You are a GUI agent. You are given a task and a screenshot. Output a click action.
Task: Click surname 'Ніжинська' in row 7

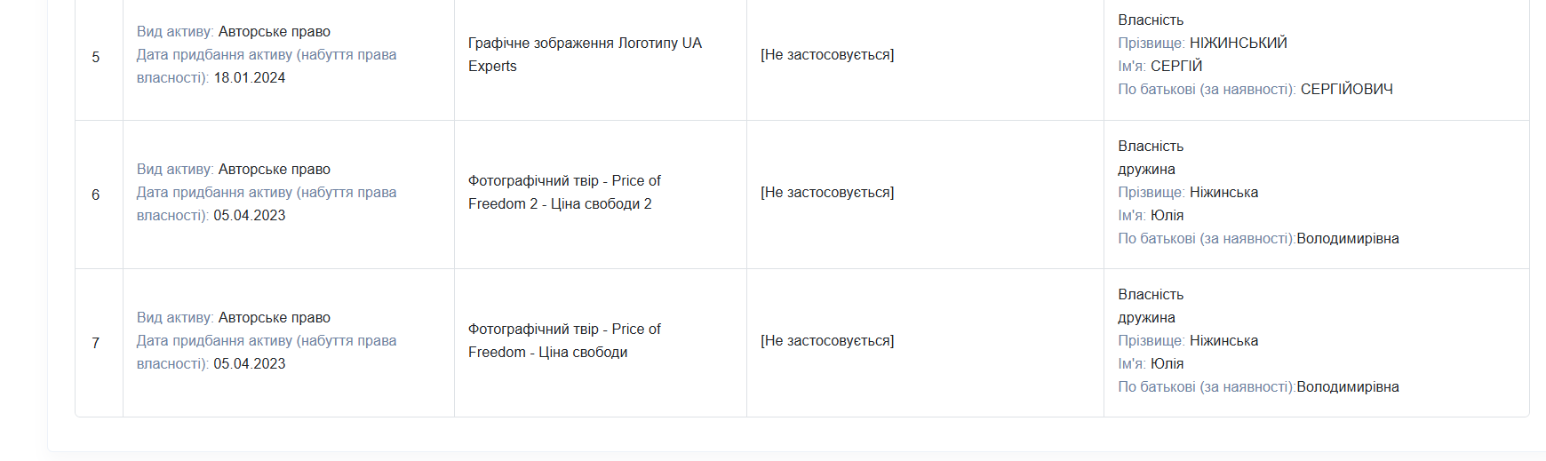(x=1223, y=341)
